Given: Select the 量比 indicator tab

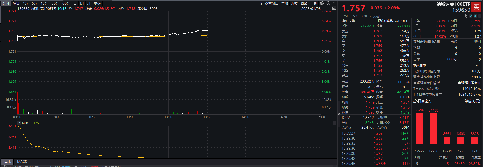Looking at the screenshot, I should (x=8, y=162).
